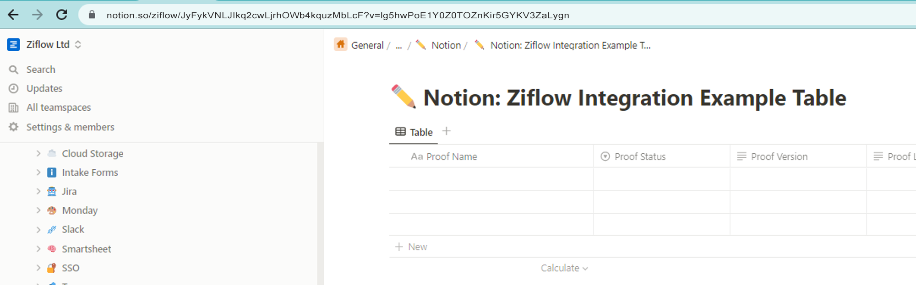This screenshot has width=916, height=285.
Task: Go to General in the breadcrumb
Action: (367, 45)
